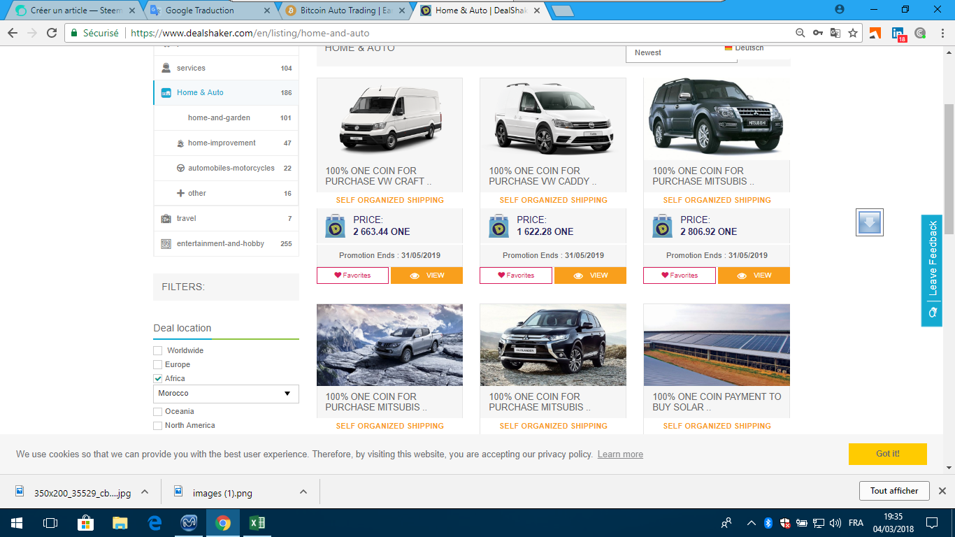This screenshot has width=955, height=537.
Task: Open the Google Translate page icon
Action: pos(835,33)
